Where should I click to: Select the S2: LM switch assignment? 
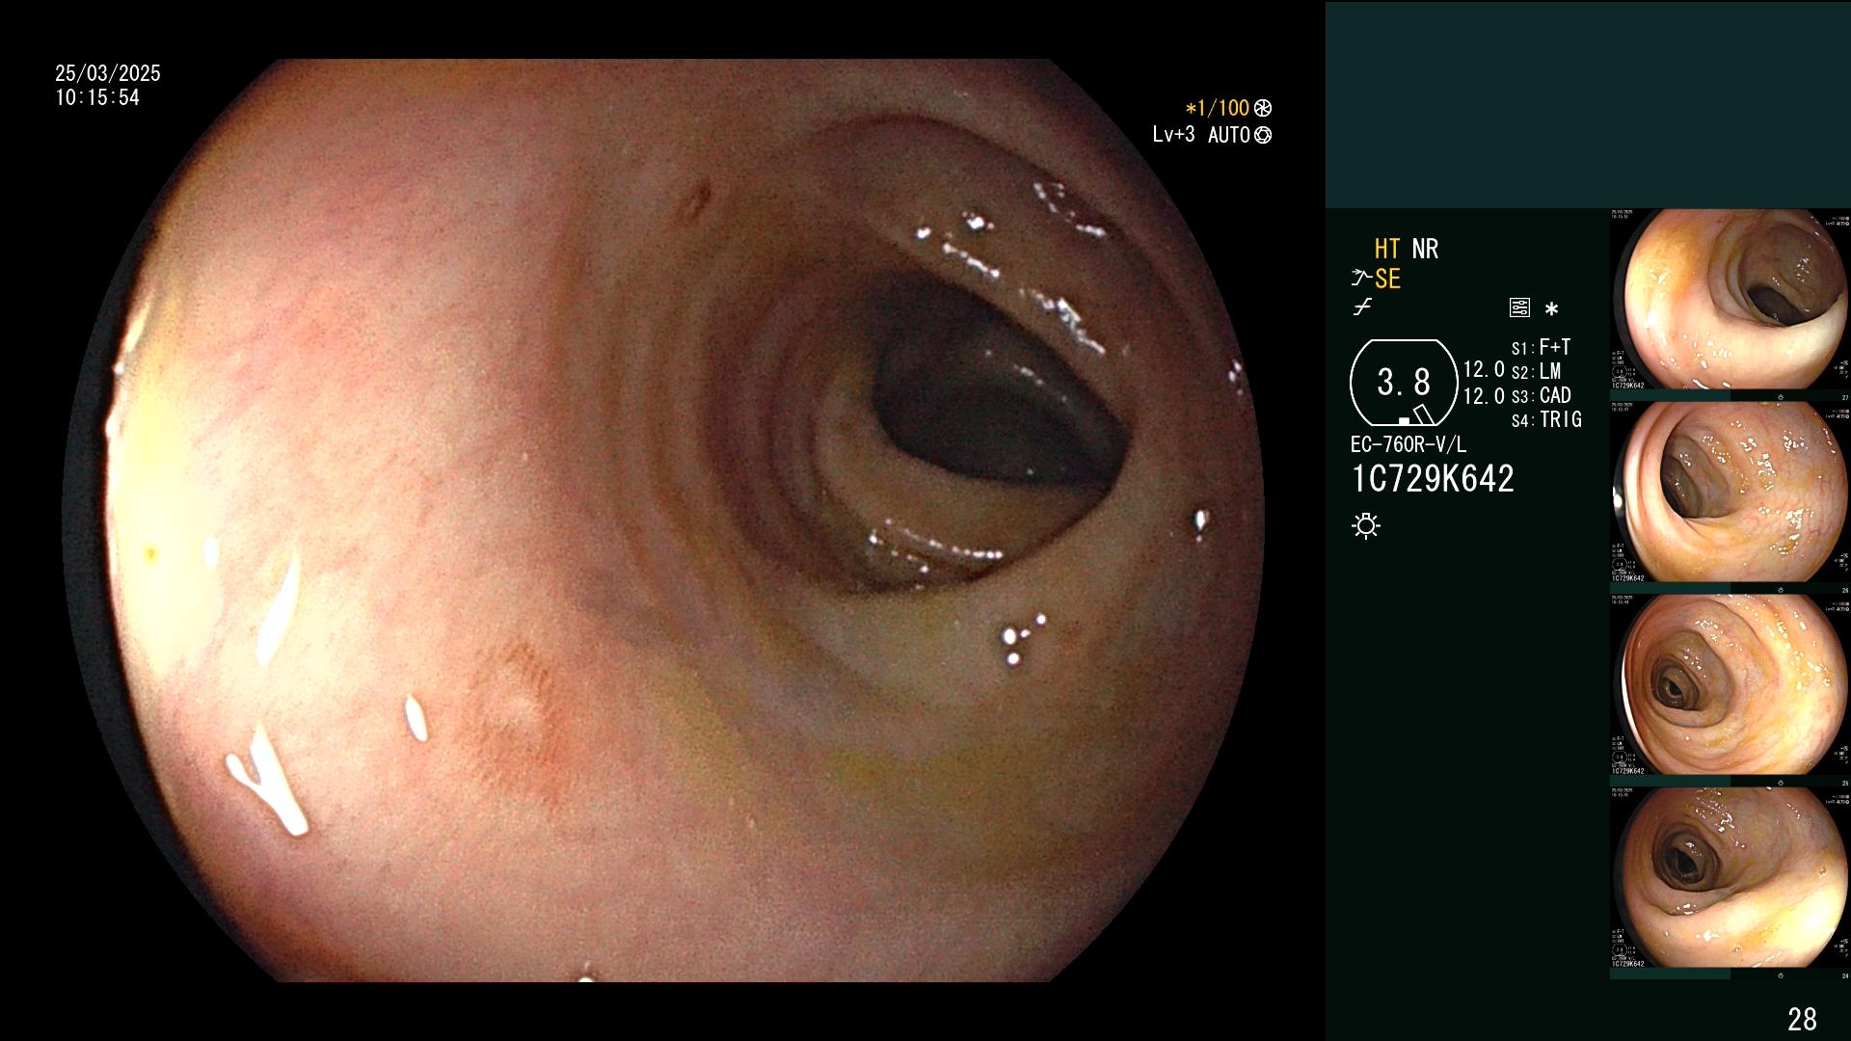coord(1536,371)
